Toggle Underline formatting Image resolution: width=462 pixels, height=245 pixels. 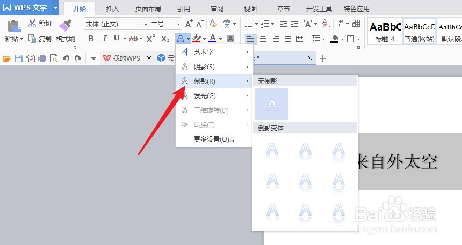pos(117,39)
